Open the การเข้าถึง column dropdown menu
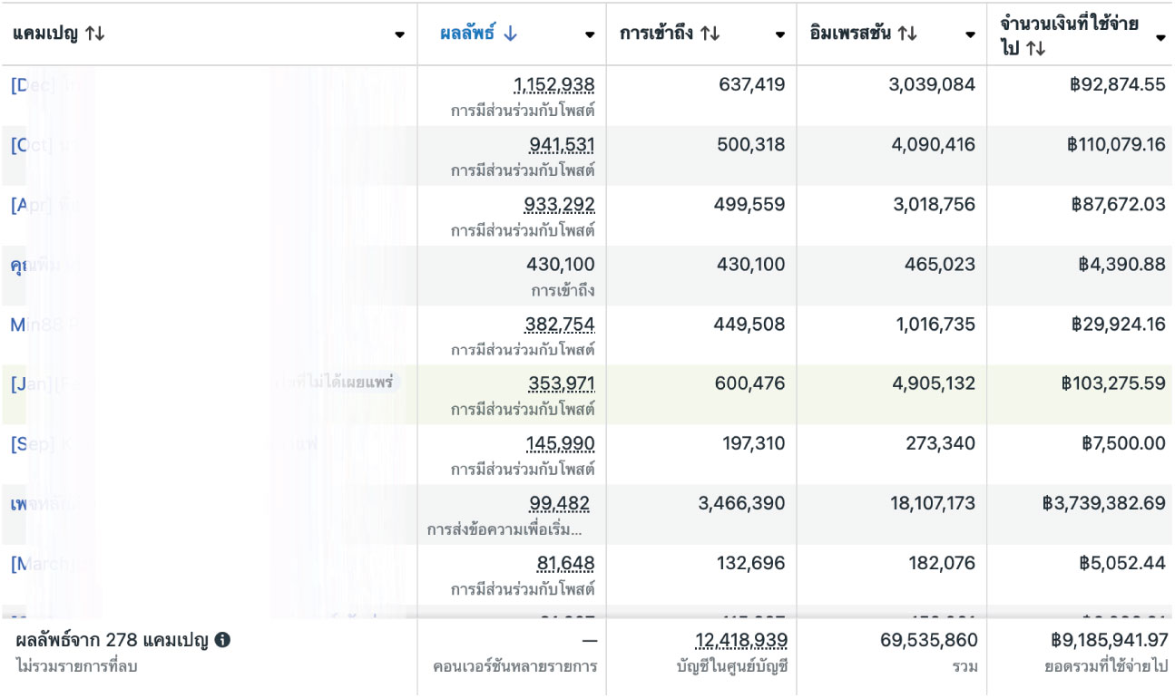This screenshot has height=698, width=1175. [x=780, y=35]
